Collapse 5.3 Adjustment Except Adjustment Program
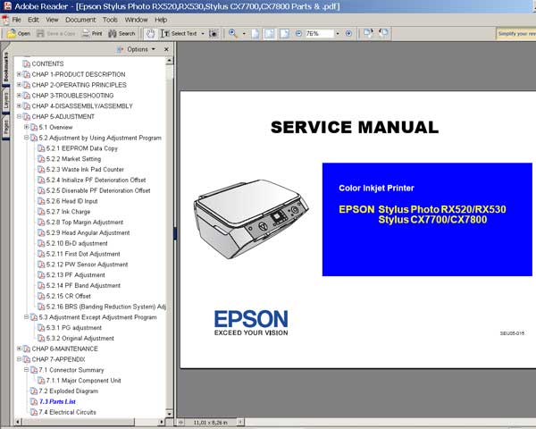The width and height of the screenshot is (536, 429). 26,317
